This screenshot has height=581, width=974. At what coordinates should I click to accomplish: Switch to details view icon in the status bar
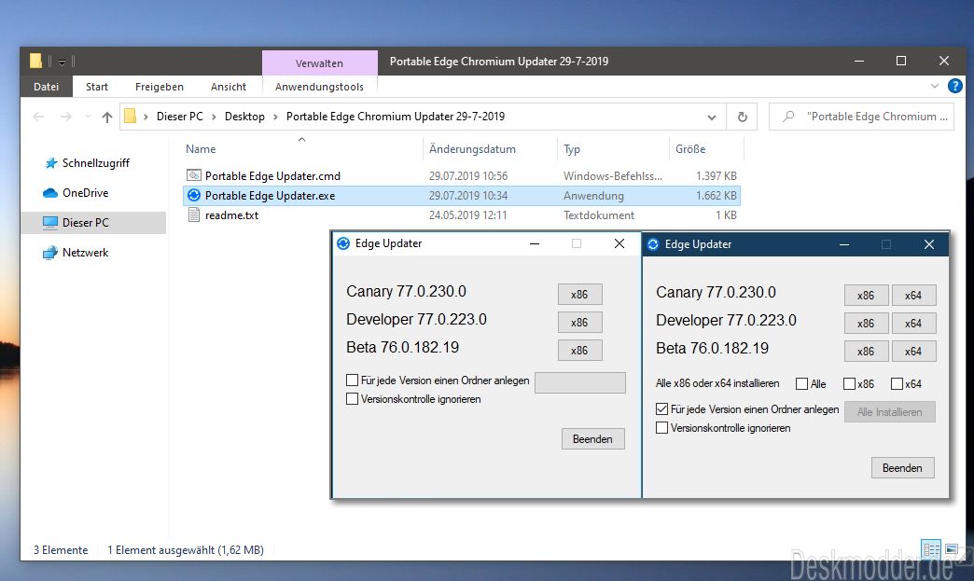pos(931,549)
